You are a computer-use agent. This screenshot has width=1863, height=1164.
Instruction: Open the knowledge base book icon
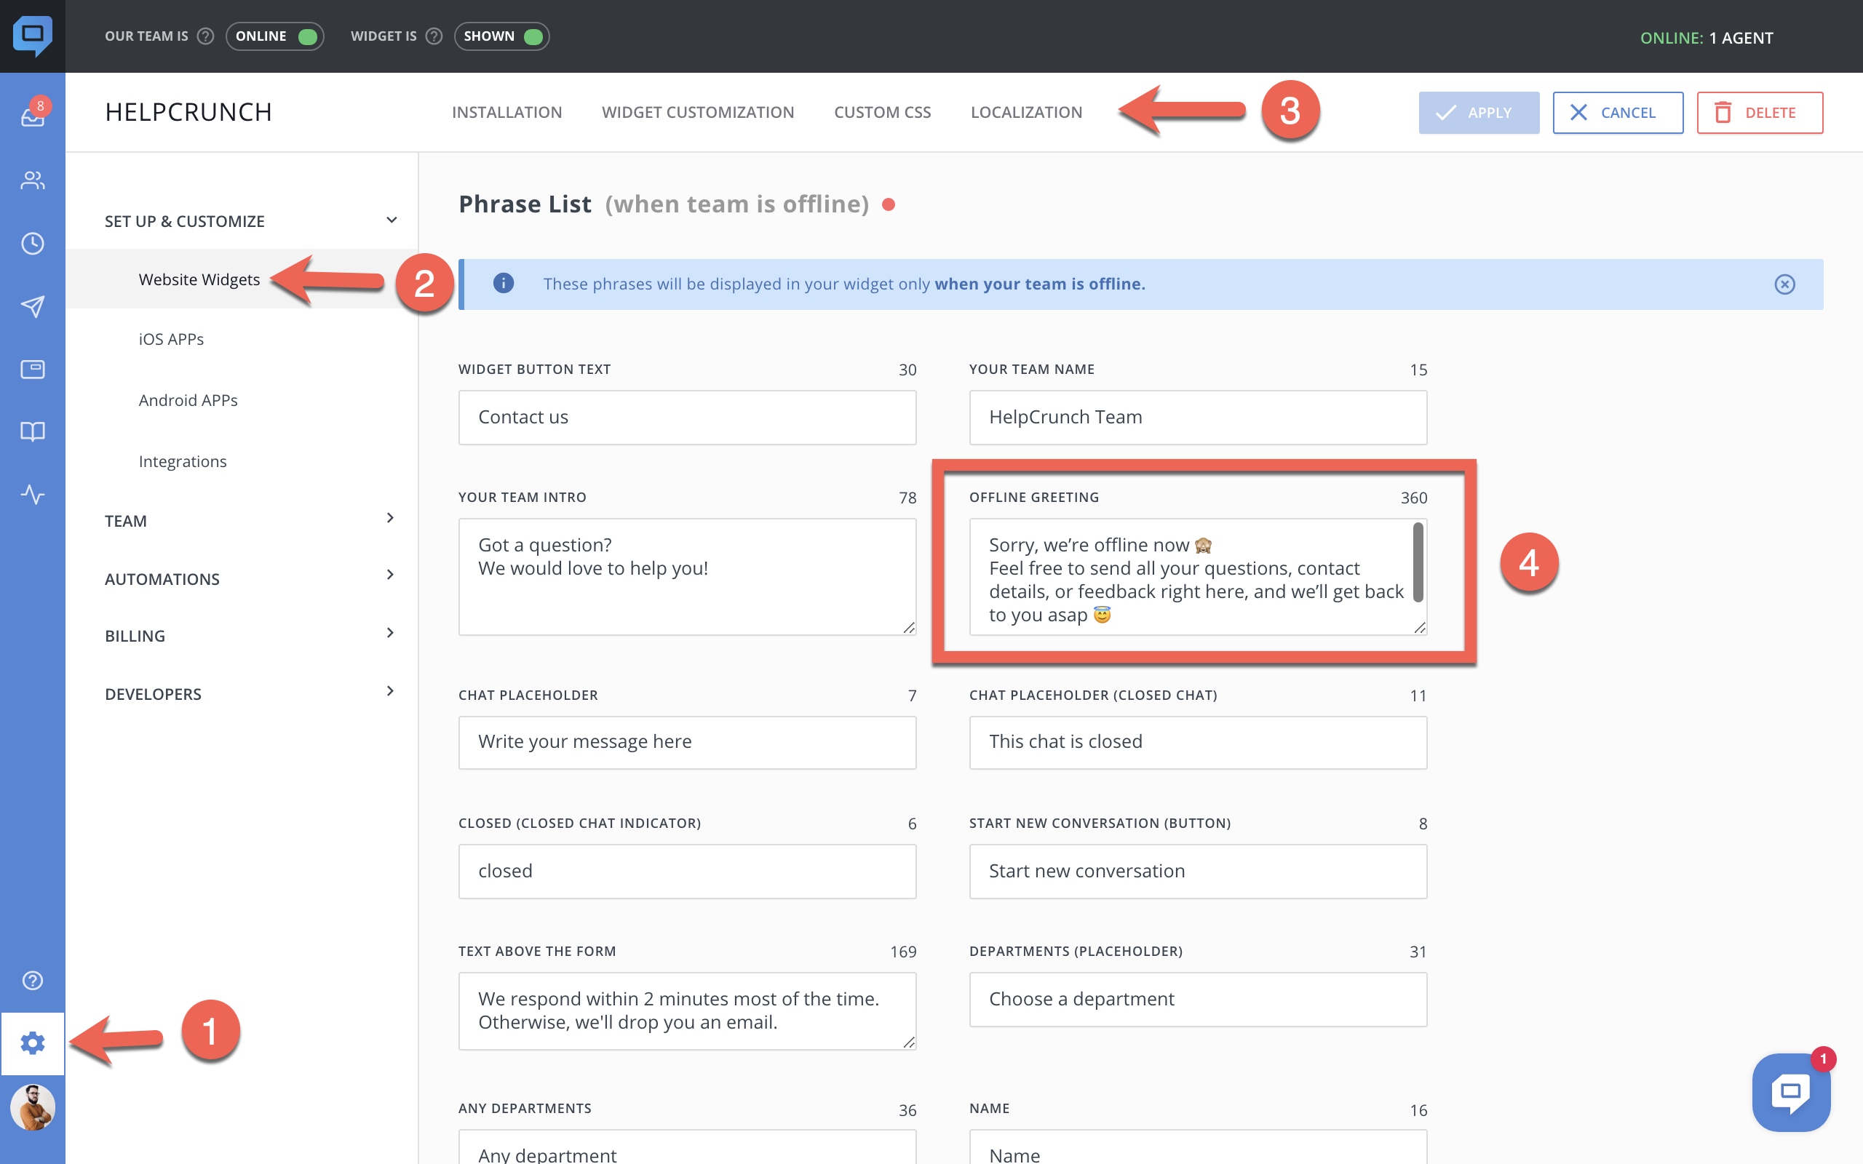coord(32,431)
